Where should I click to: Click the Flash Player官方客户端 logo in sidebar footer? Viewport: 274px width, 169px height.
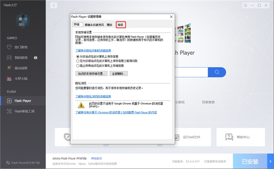pos(8,163)
